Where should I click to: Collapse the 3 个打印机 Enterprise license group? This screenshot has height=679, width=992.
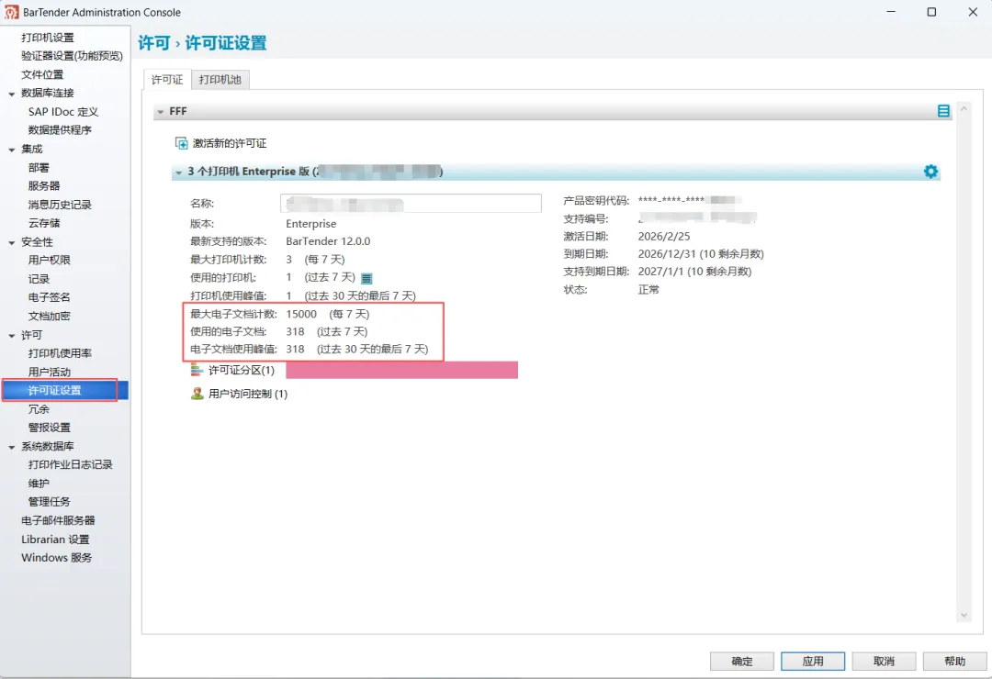[x=179, y=172]
